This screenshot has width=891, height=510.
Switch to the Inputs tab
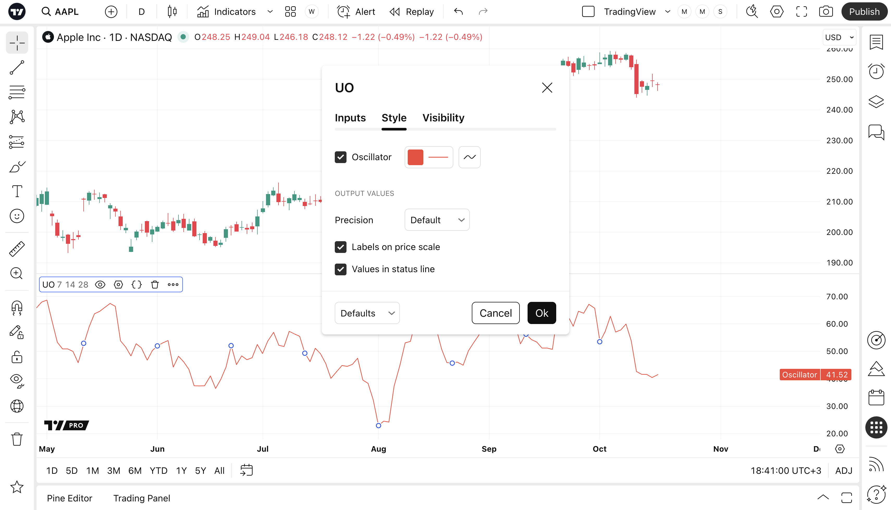pyautogui.click(x=350, y=118)
